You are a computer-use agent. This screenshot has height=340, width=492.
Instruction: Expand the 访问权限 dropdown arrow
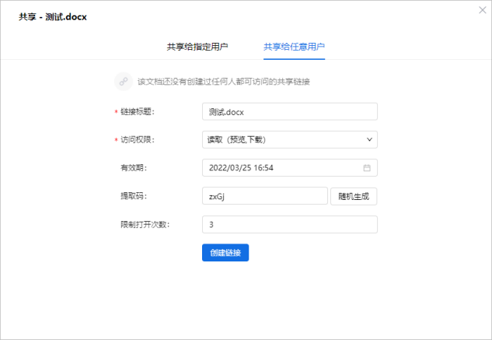point(368,140)
